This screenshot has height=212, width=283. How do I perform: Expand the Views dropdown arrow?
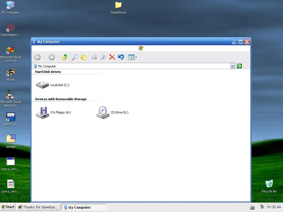(136, 57)
